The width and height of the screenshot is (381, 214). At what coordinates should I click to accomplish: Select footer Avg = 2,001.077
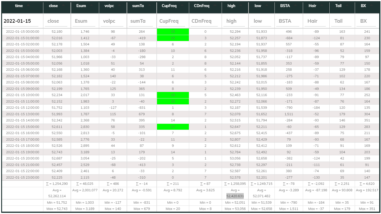point(85,190)
